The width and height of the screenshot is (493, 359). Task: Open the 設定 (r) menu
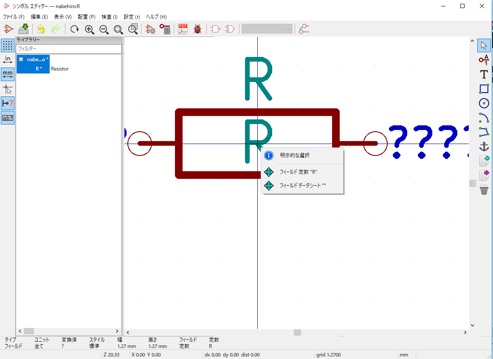pos(132,17)
